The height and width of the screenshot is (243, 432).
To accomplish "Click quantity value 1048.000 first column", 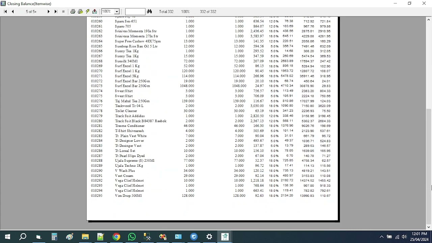I will click(187, 86).
